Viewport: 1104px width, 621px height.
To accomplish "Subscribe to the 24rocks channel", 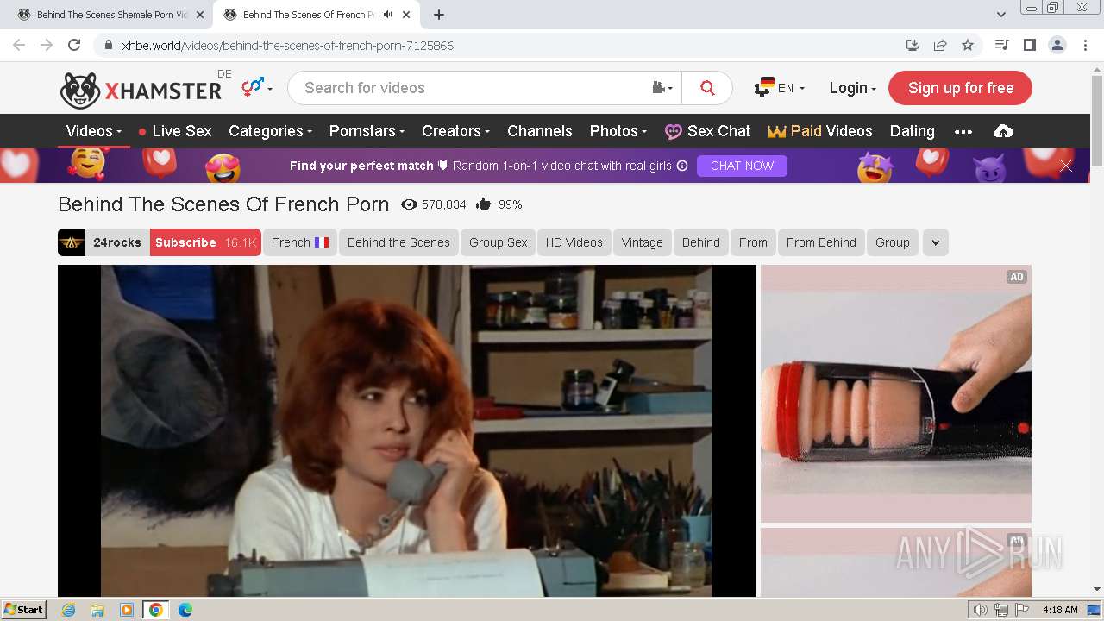I will pyautogui.click(x=205, y=242).
